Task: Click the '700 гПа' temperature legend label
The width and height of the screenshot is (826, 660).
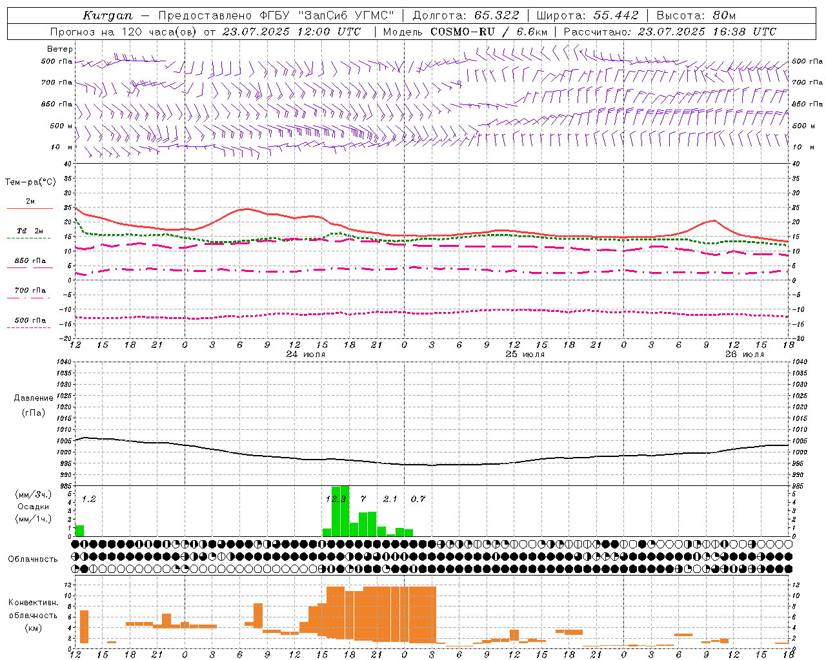Action: [30, 290]
